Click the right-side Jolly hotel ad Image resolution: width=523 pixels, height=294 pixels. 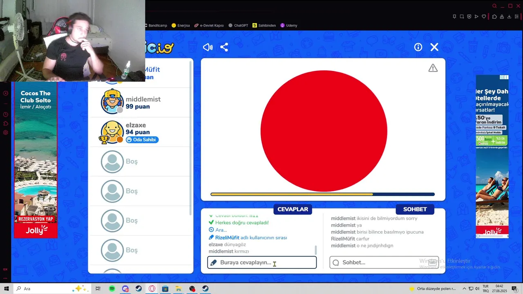[x=492, y=156]
